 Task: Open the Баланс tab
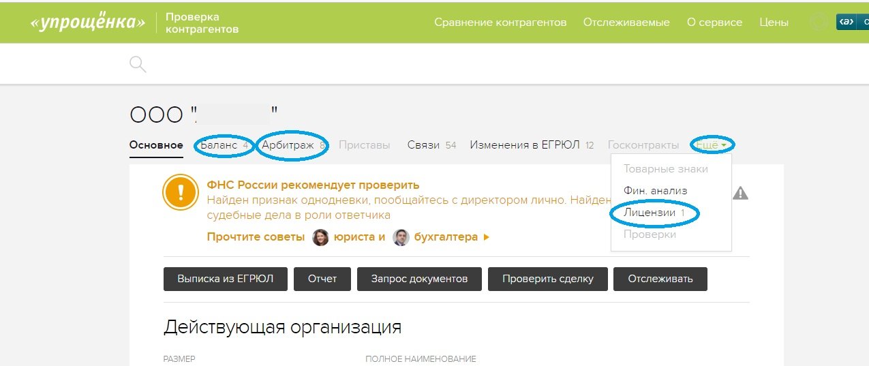click(218, 145)
